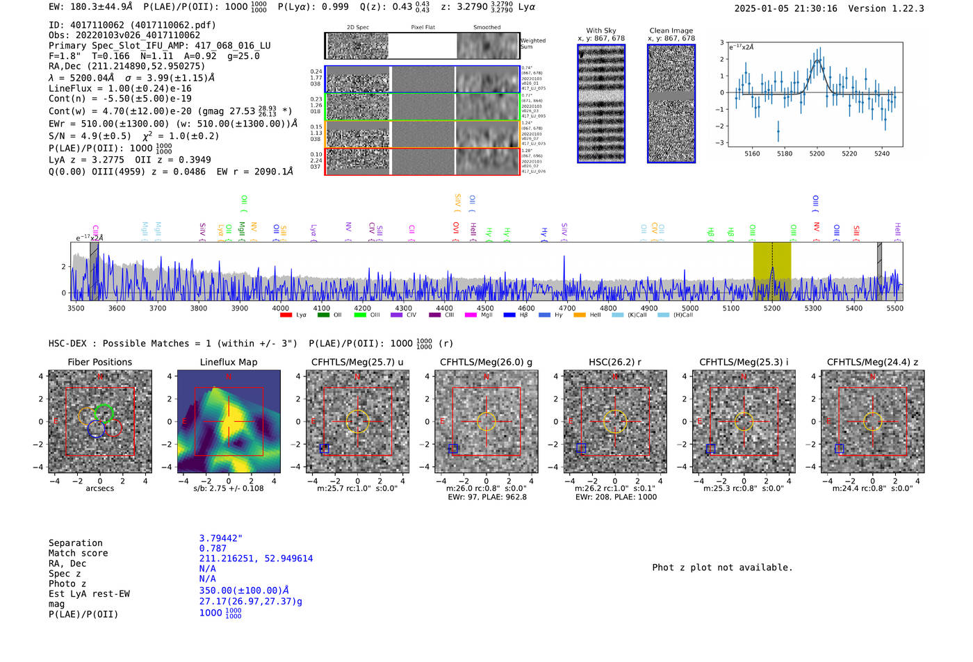
Task: Click the red Lyα legend swatch
Action: pos(286,315)
